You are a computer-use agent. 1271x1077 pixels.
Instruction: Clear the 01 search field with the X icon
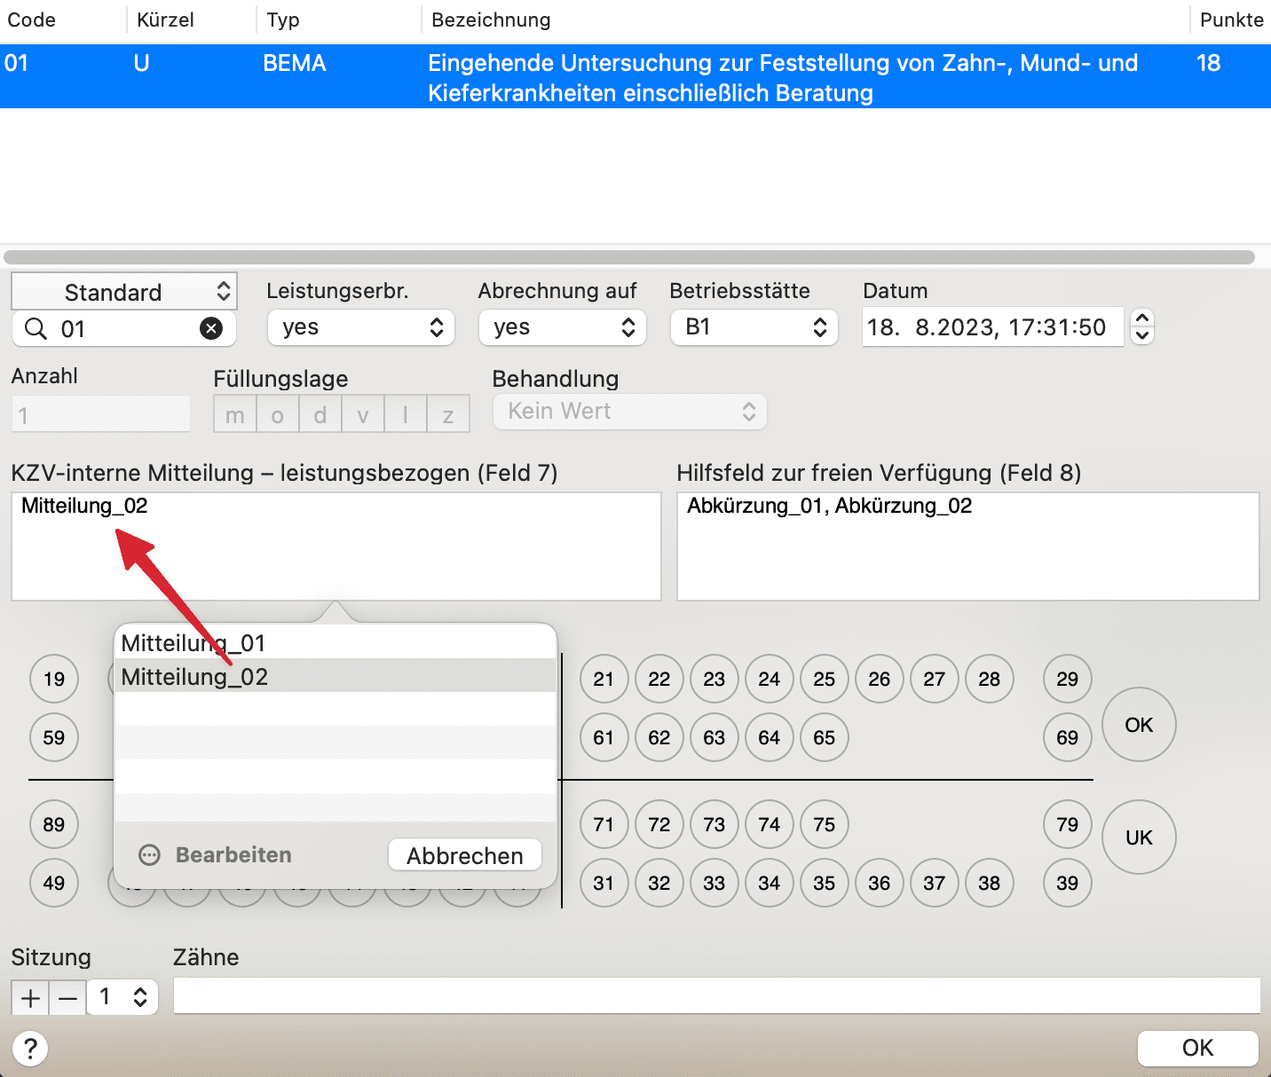click(211, 329)
